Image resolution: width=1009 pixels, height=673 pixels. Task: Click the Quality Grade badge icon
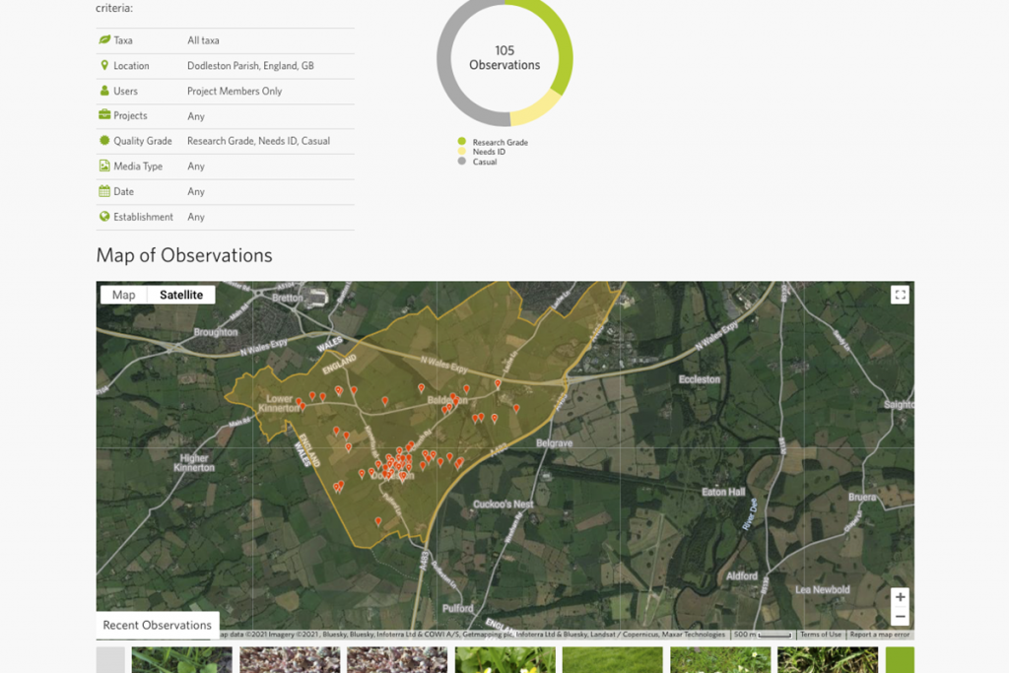click(x=104, y=141)
